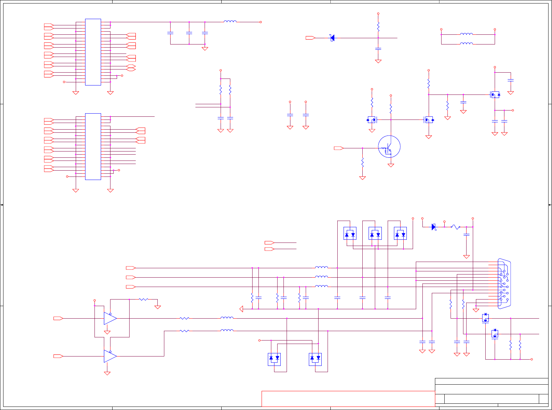Viewport: 552px width, 410px height.
Task: Click the port left of the top-center diode
Action: [x=311, y=38]
